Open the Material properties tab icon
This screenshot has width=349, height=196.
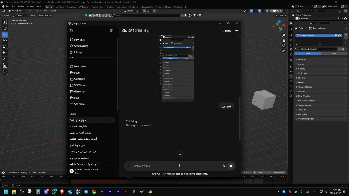pos(291,96)
